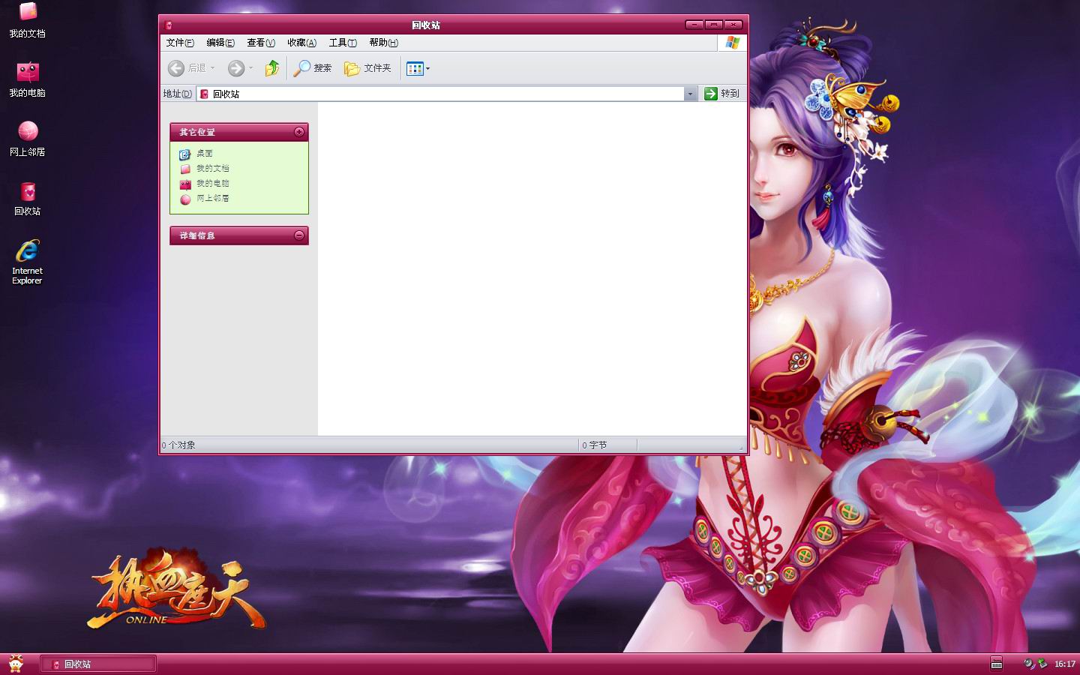Minimize the 回收站 window
Screen dimensions: 1080x675
coord(694,25)
